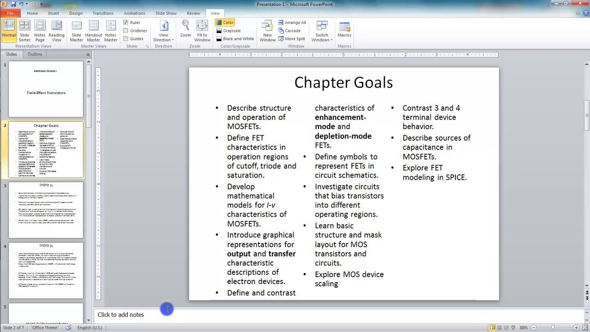Click the Undo button
590x332 pixels.
point(21,4)
